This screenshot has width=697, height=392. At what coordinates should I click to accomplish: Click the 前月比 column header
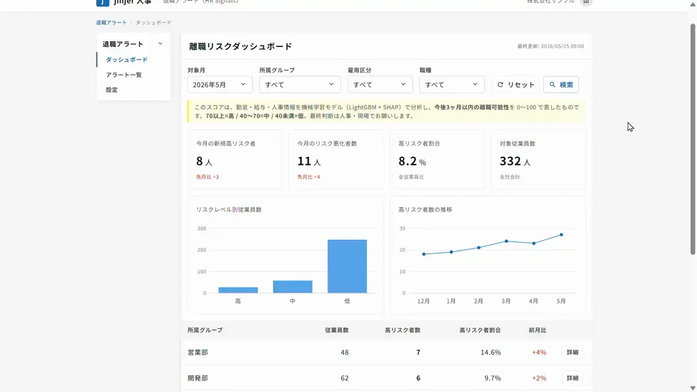537,330
